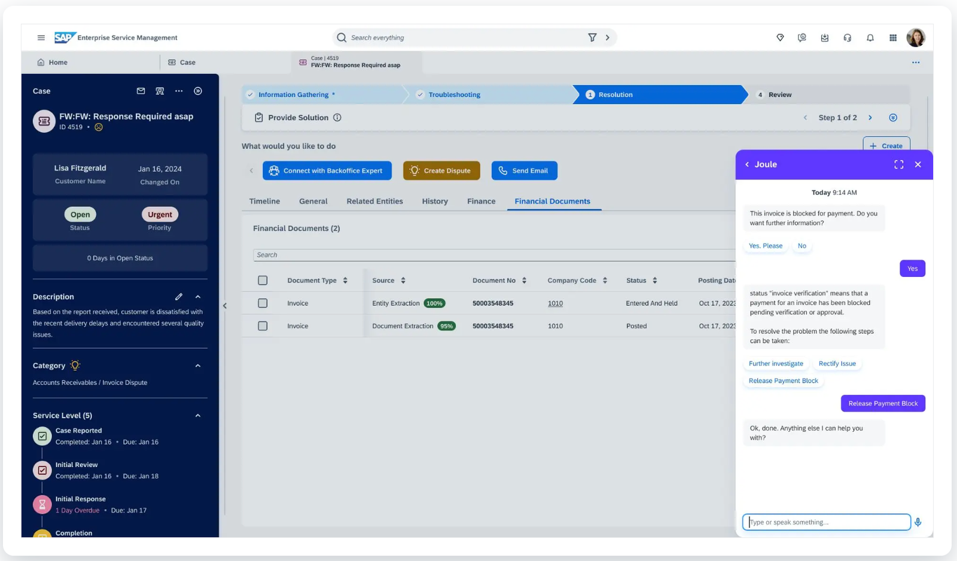Screen dimensions: 957x561
Task: Collapse the Category section
Action: [198, 365]
